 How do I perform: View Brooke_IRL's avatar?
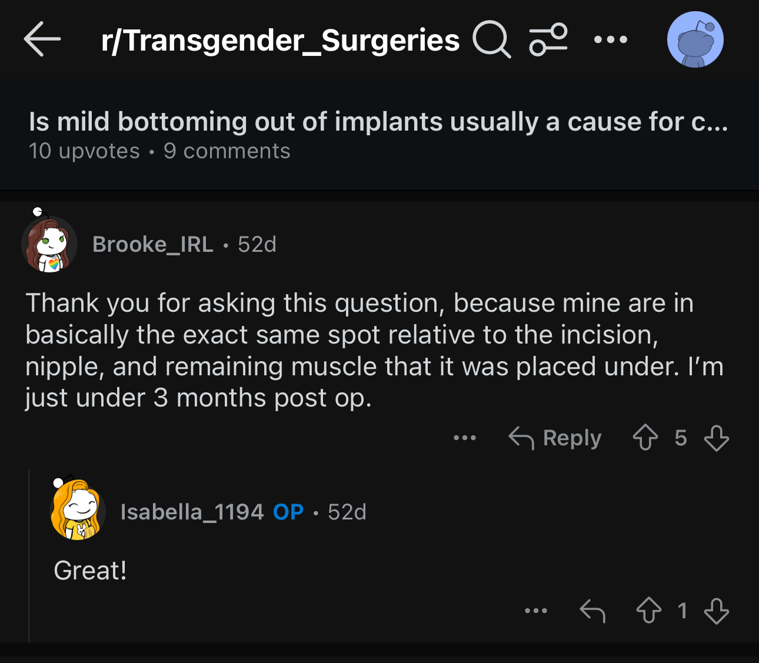[49, 244]
